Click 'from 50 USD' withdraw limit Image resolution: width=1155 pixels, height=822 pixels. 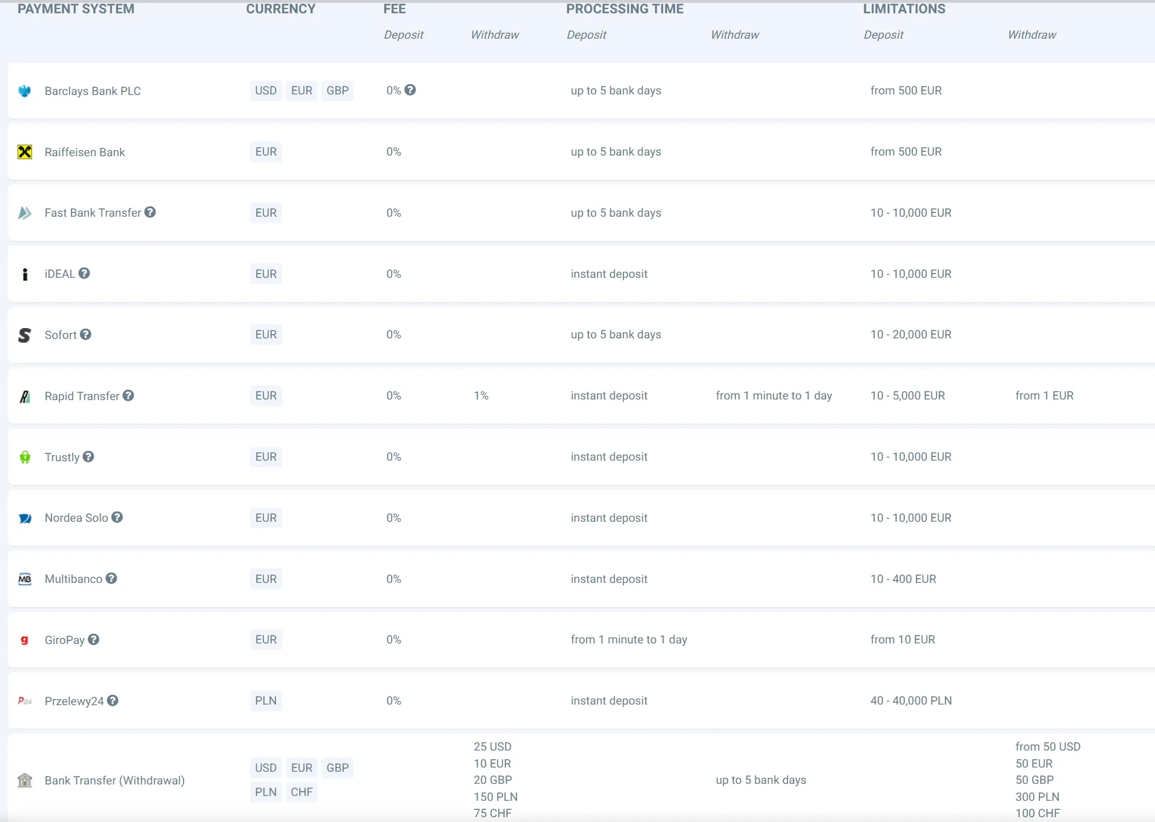(x=1048, y=747)
